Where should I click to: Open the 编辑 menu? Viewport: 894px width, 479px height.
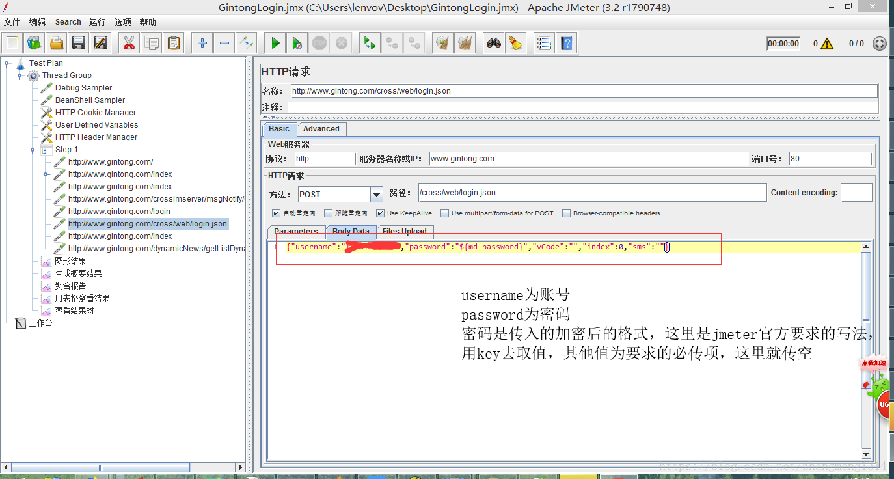click(x=37, y=22)
